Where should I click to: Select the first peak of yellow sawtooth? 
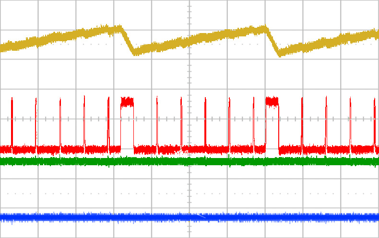click(118, 29)
